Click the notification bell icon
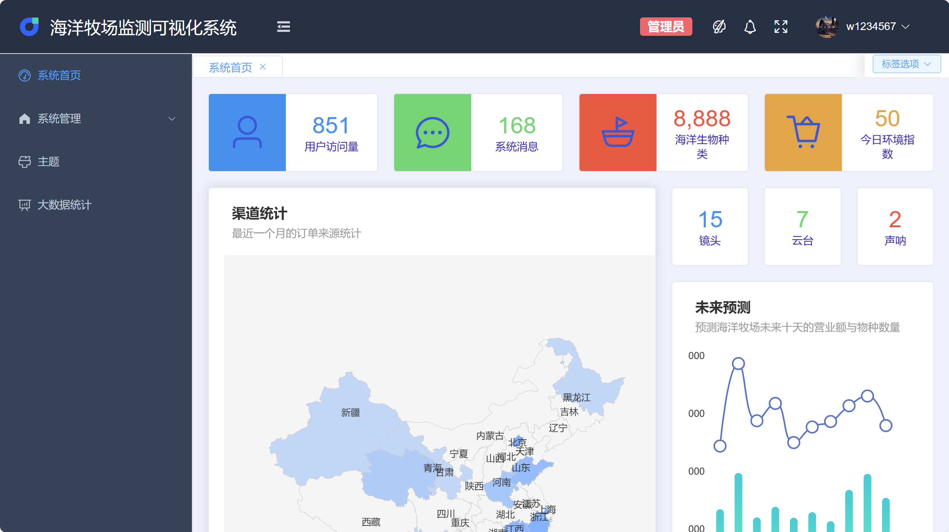The height and width of the screenshot is (532, 949). (749, 27)
